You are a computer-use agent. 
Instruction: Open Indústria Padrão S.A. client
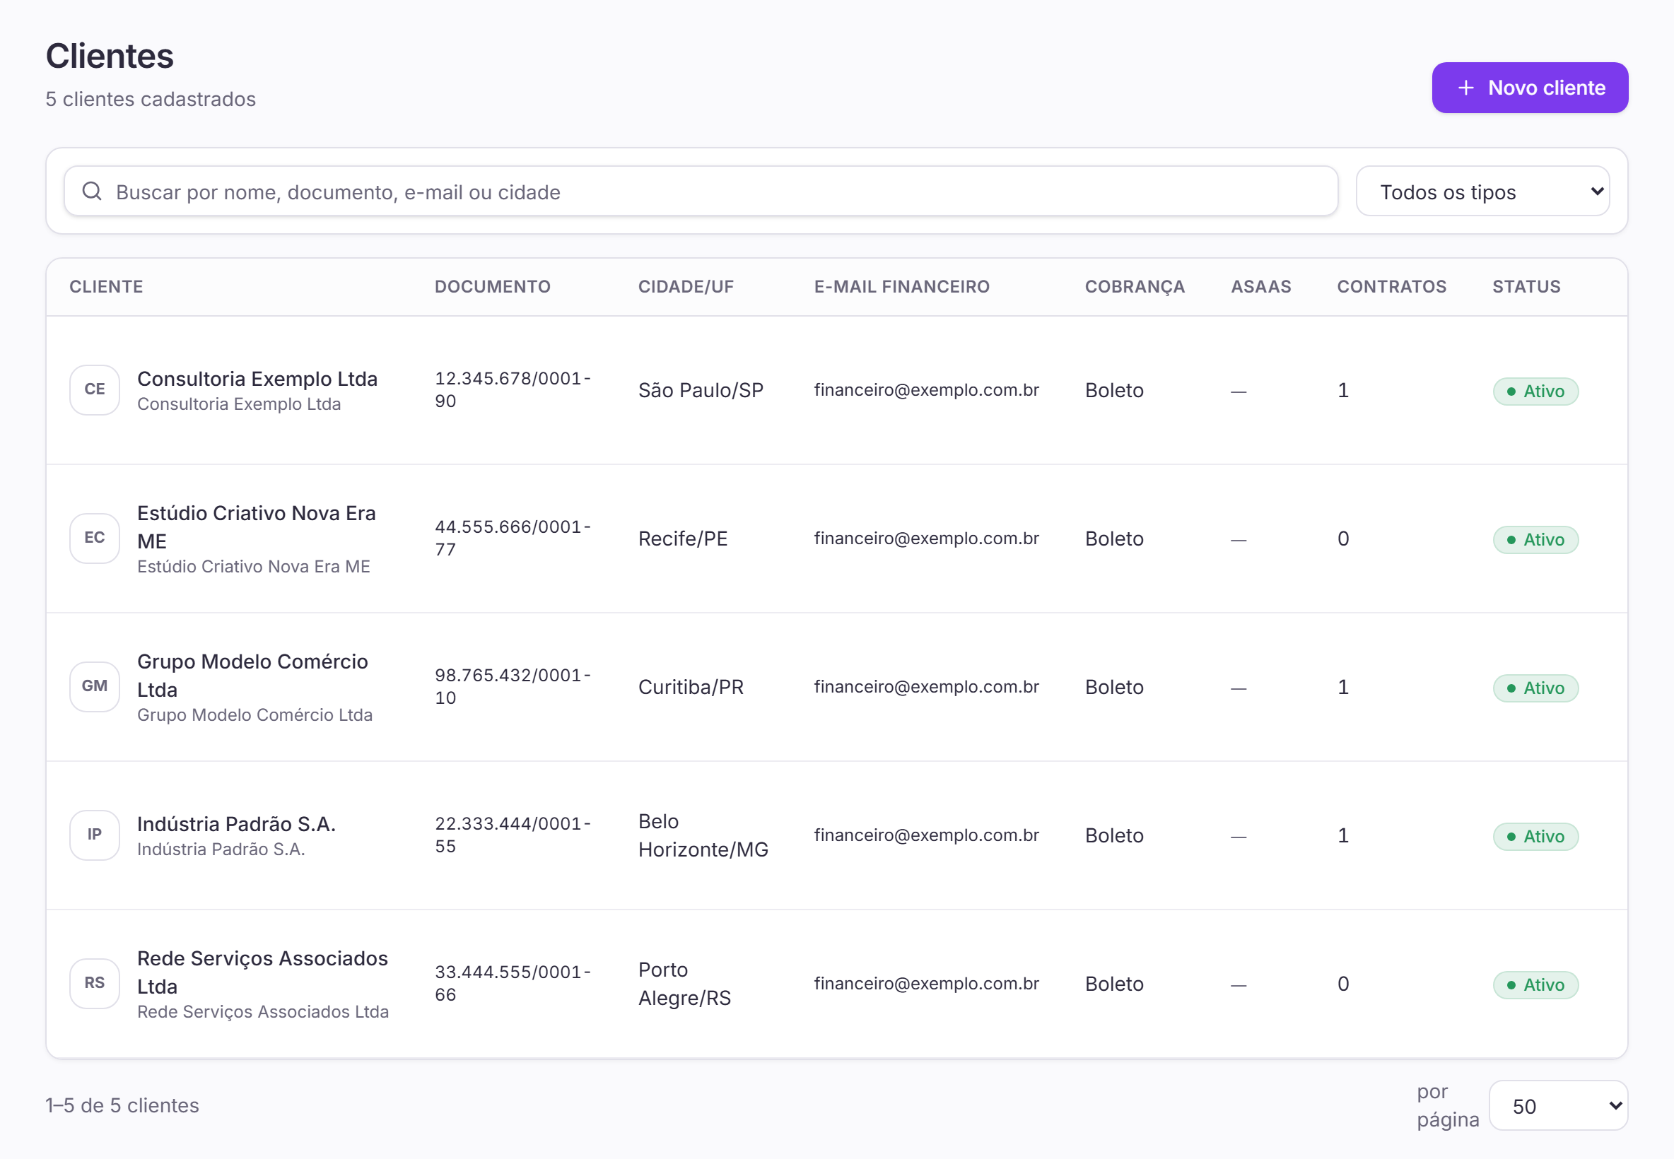236,824
